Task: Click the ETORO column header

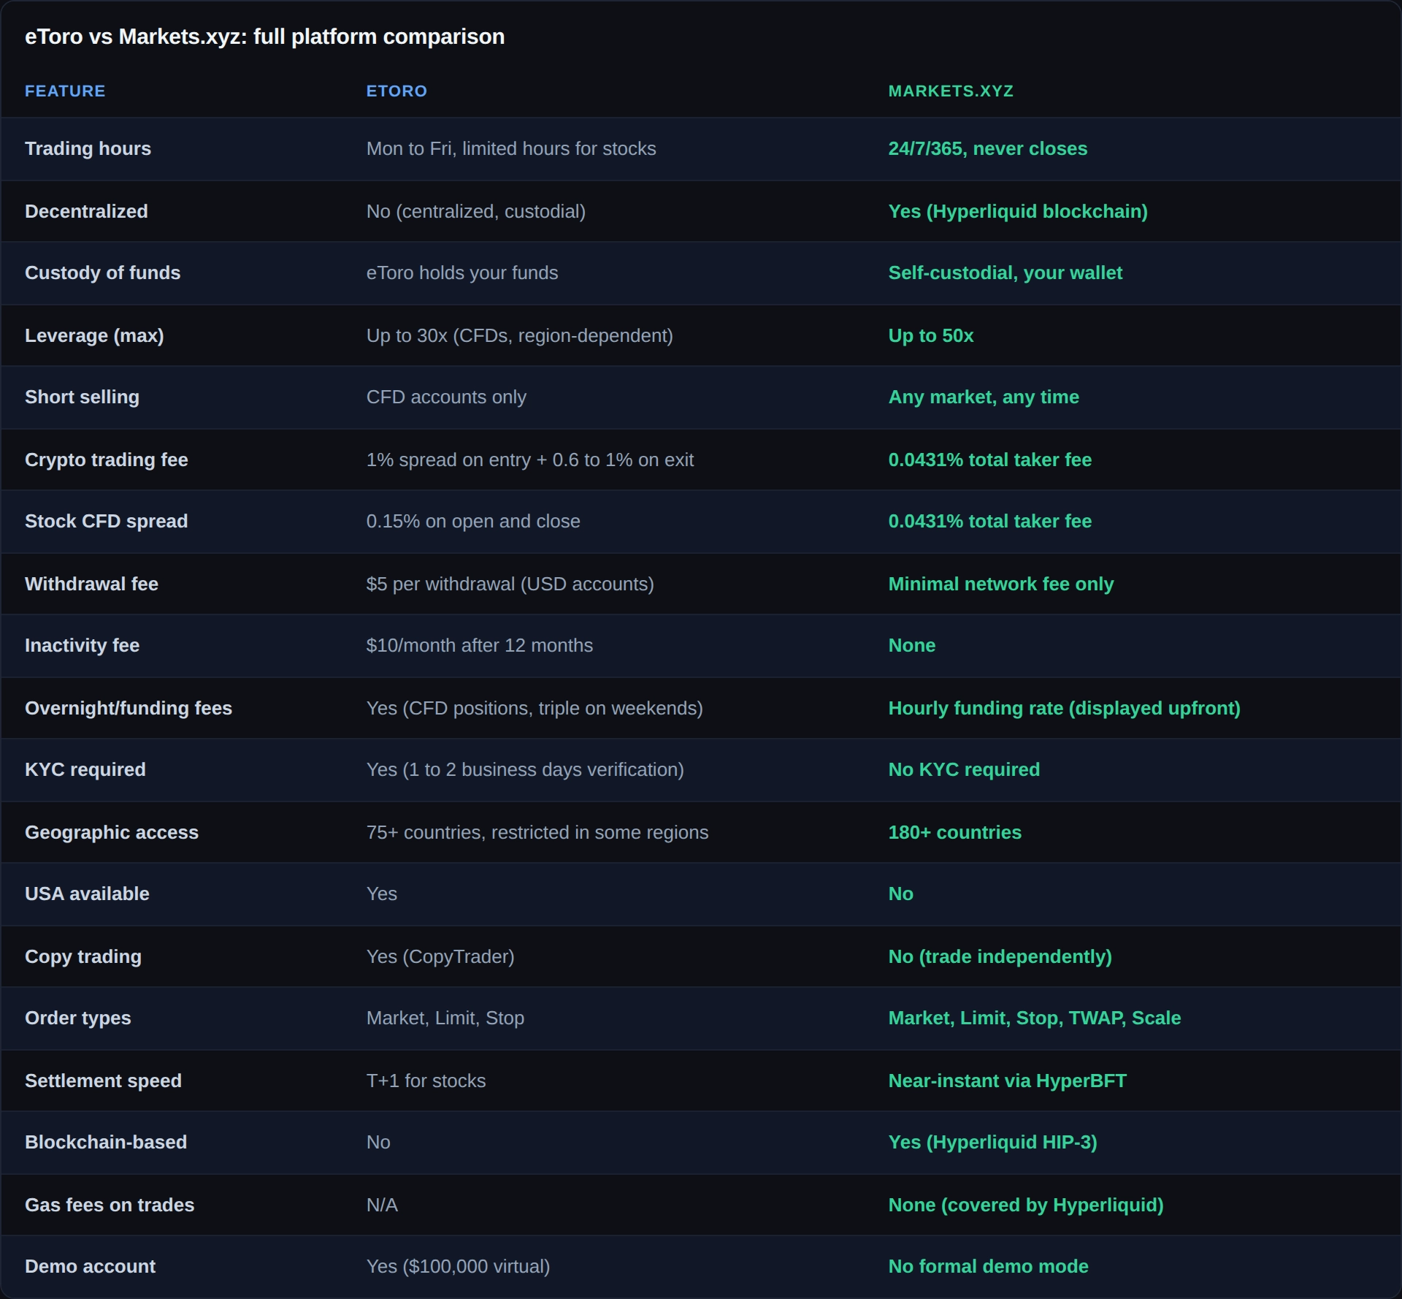Action: click(x=397, y=91)
